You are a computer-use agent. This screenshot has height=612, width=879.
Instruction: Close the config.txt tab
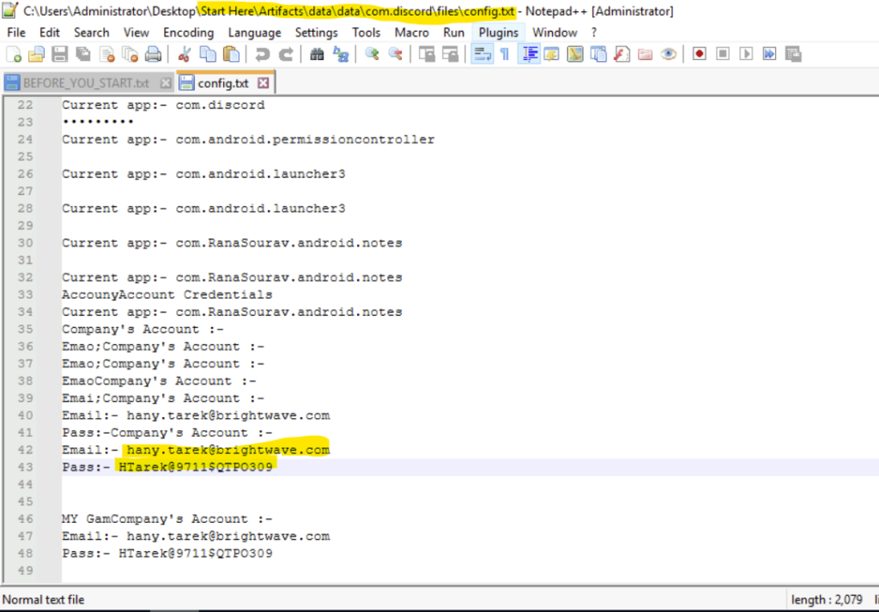[264, 83]
